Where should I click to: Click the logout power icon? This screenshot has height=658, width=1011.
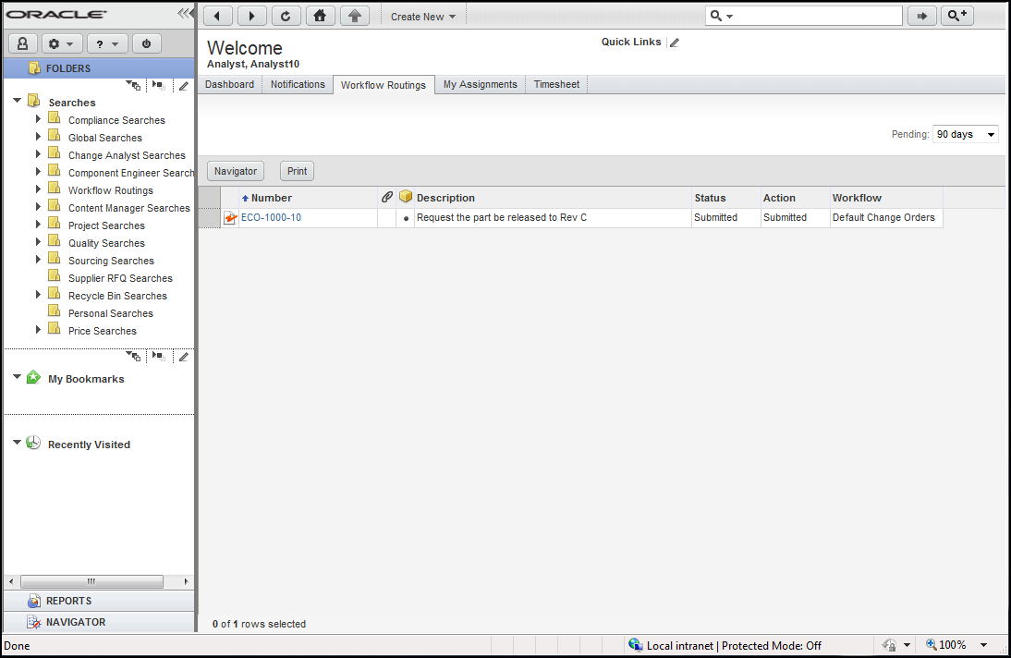tap(146, 43)
